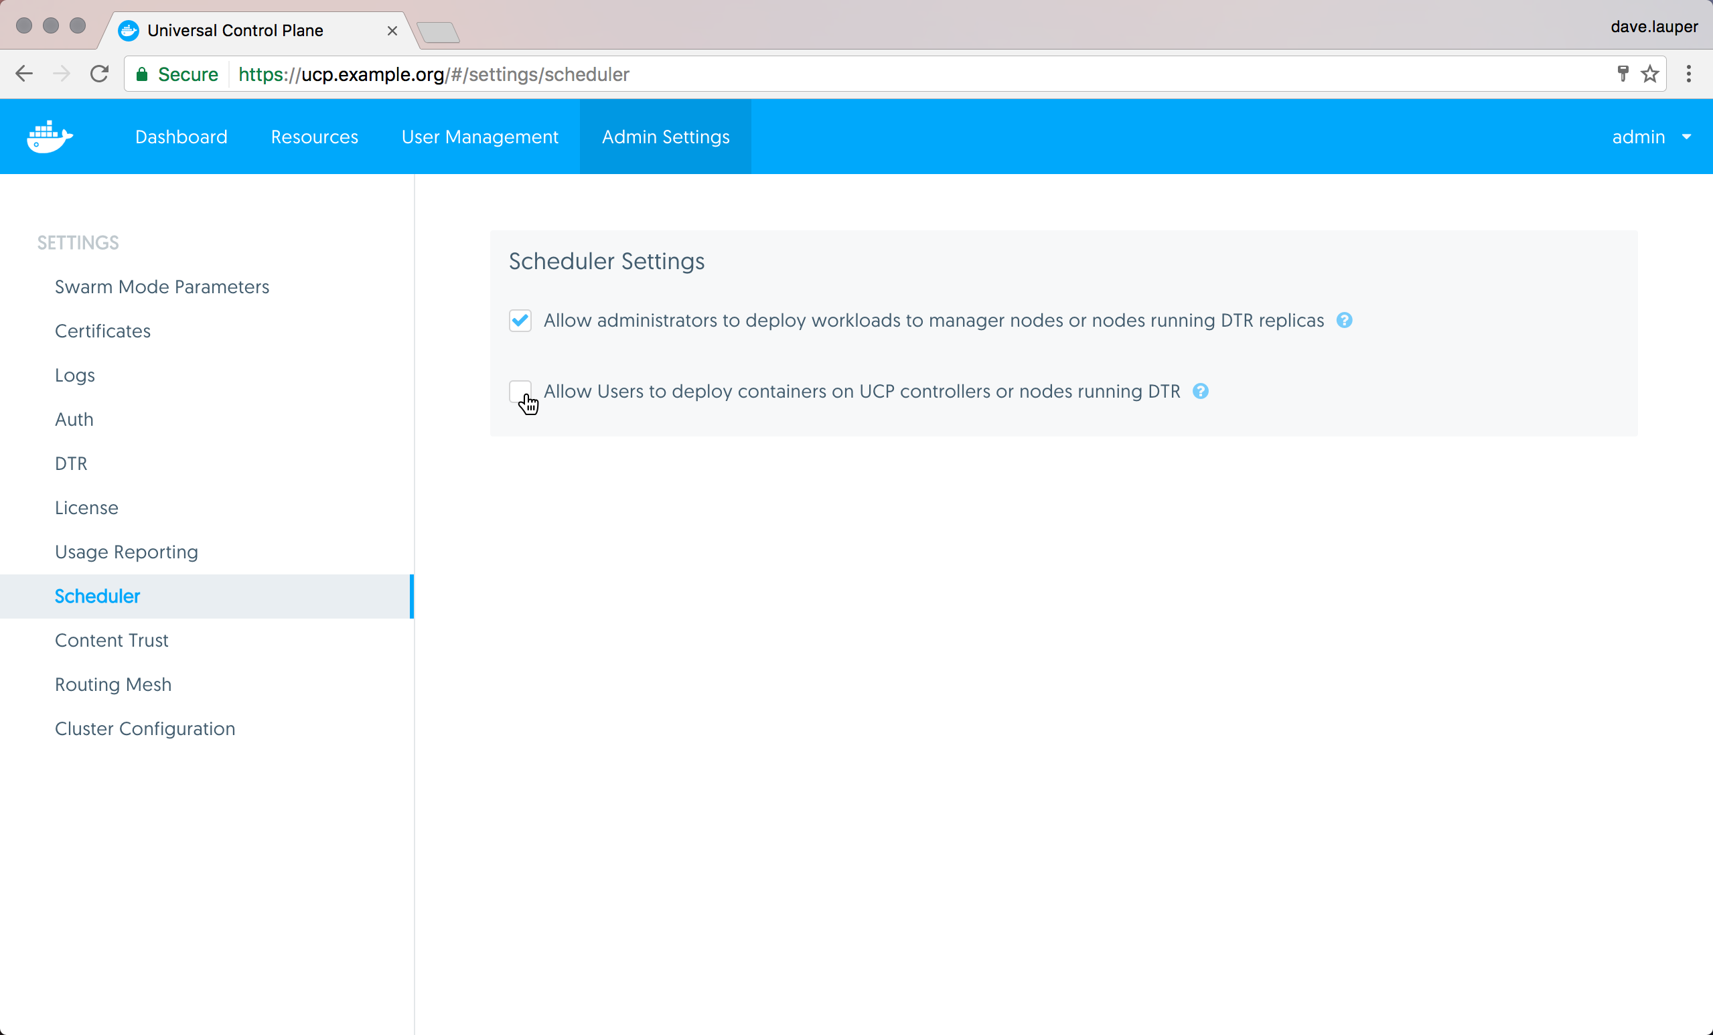Click help icon beside Users deploy option

coord(1200,392)
